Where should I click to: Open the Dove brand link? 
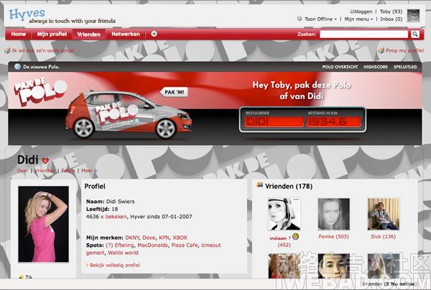coord(149,238)
